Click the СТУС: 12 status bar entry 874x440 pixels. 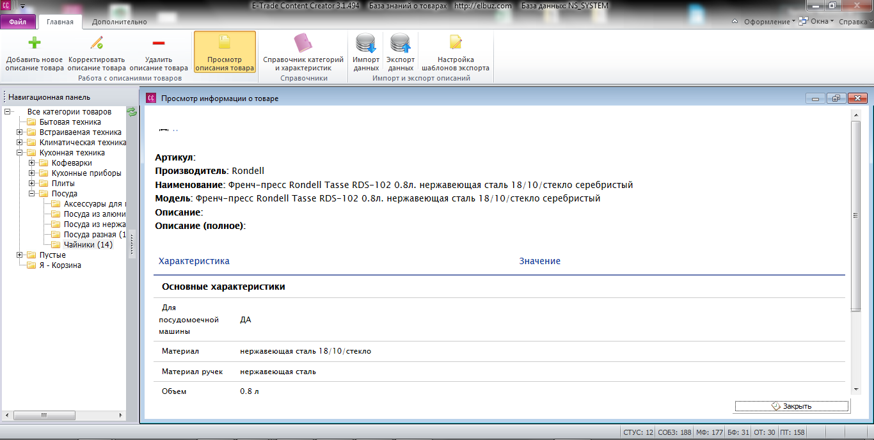pyautogui.click(x=639, y=432)
